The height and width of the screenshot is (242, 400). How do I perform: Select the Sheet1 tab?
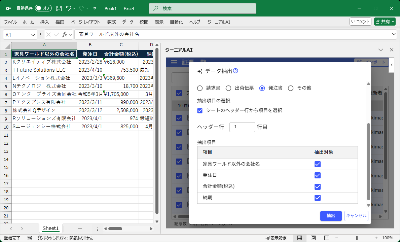click(50, 228)
